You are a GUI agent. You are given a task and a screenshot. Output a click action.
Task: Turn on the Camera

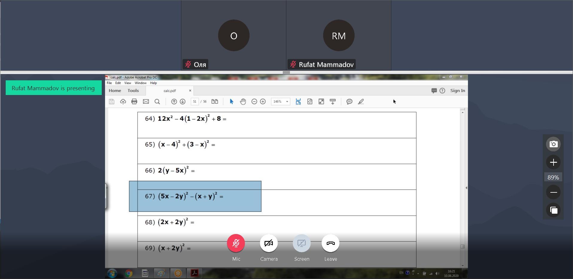coord(269,243)
